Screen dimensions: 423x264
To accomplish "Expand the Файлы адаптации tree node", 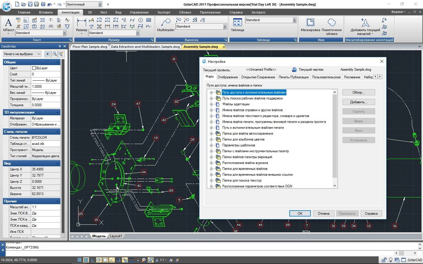I will pyautogui.click(x=211, y=104).
